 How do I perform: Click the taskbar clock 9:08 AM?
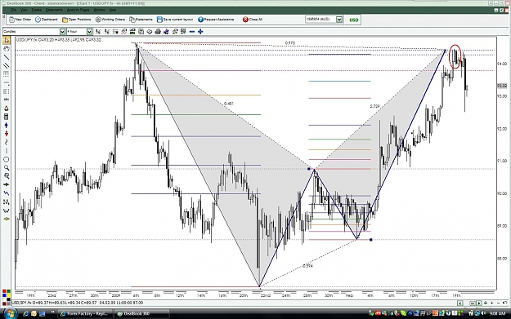[x=497, y=313]
